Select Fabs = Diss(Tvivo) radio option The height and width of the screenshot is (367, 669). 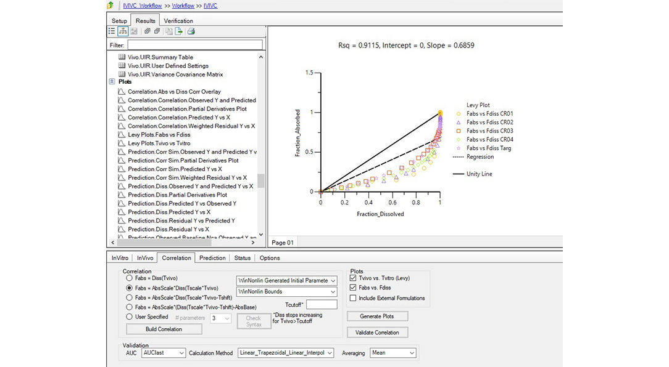click(x=129, y=278)
